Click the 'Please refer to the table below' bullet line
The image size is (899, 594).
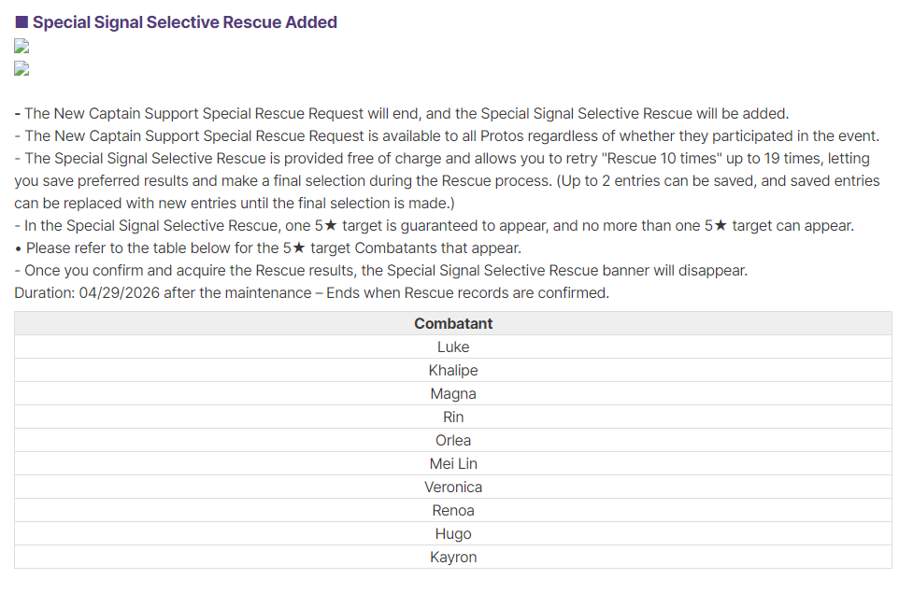pyautogui.click(x=268, y=248)
